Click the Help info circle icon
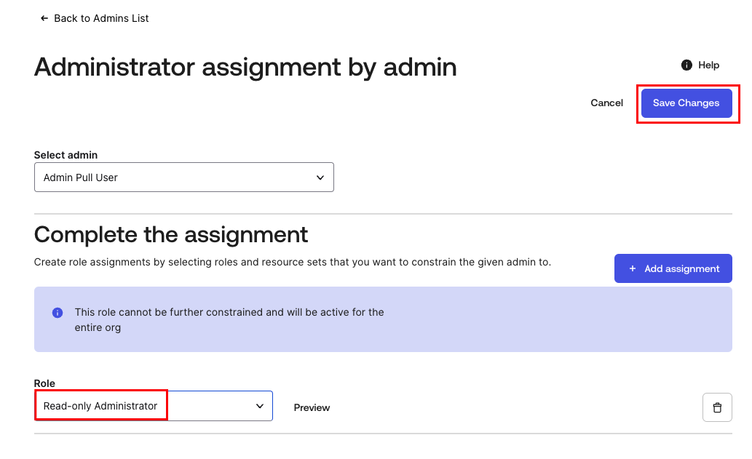 point(686,65)
